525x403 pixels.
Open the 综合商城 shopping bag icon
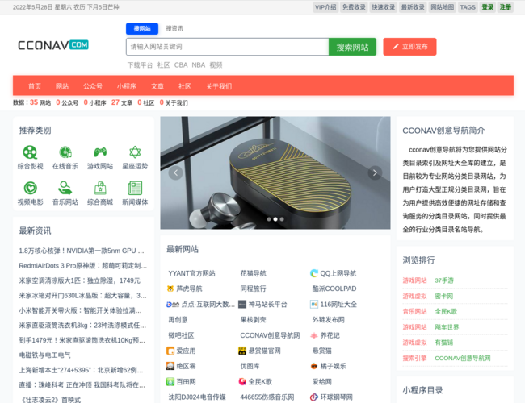100,188
